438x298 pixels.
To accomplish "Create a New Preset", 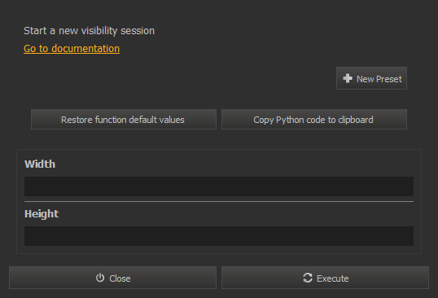I will pos(371,78).
